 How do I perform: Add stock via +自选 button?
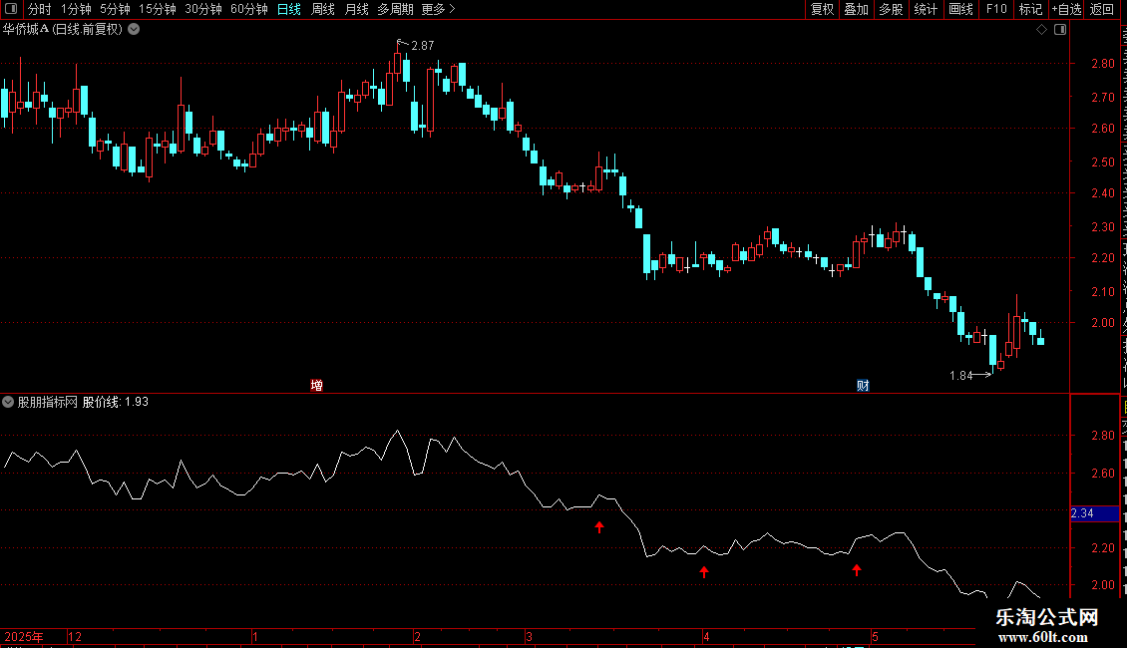point(1066,9)
